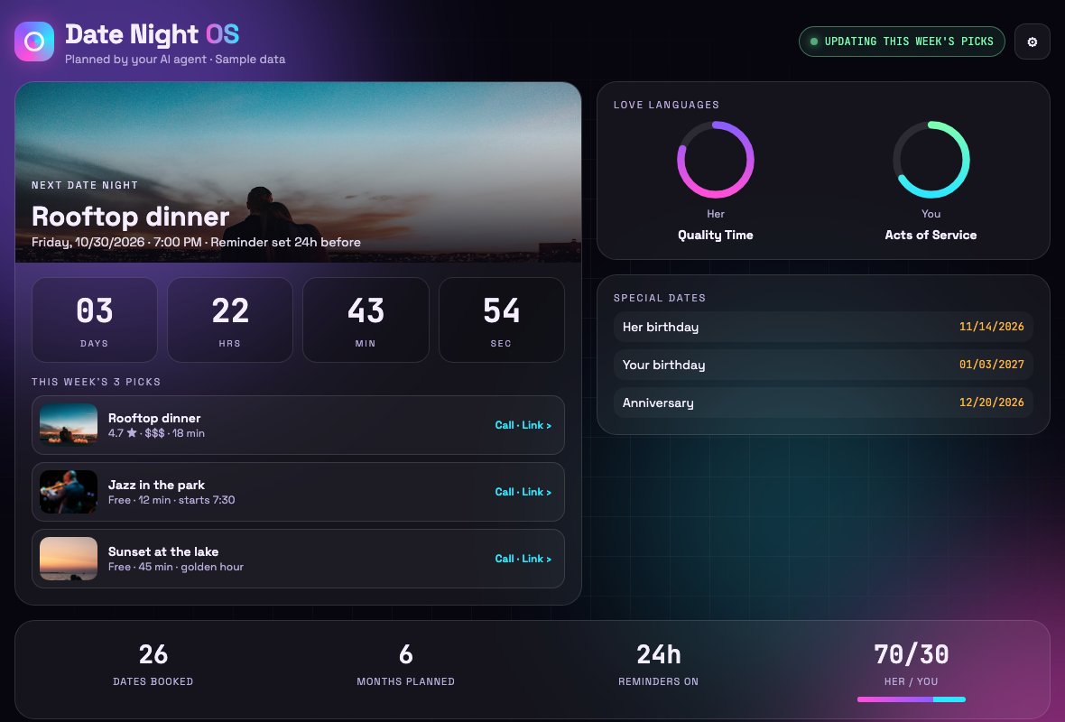1065x722 pixels.
Task: Click Free · 12 min · starts 7:30 text
Action: (171, 501)
